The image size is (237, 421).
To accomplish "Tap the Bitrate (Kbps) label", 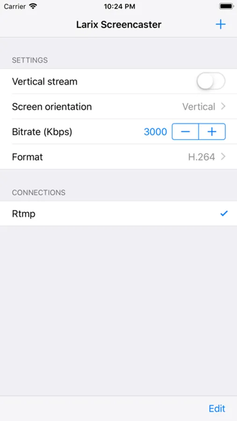I will click(x=42, y=132).
